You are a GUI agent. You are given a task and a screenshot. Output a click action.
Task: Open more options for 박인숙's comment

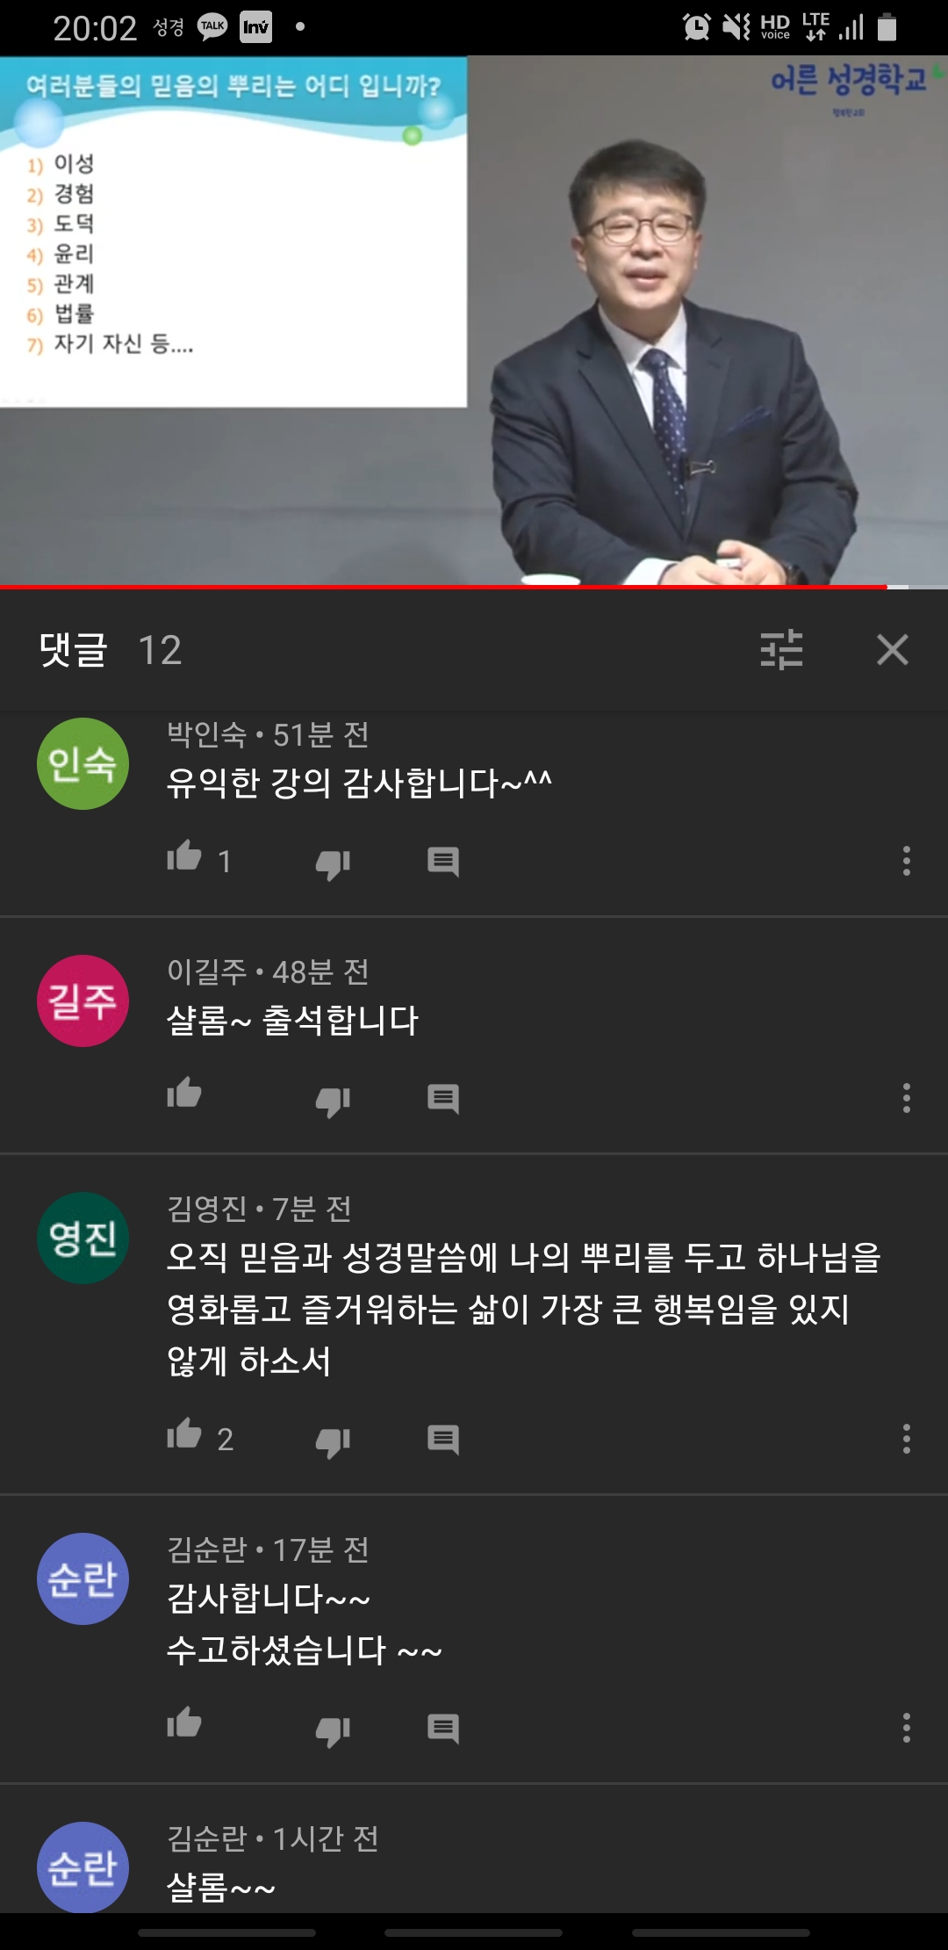[907, 861]
